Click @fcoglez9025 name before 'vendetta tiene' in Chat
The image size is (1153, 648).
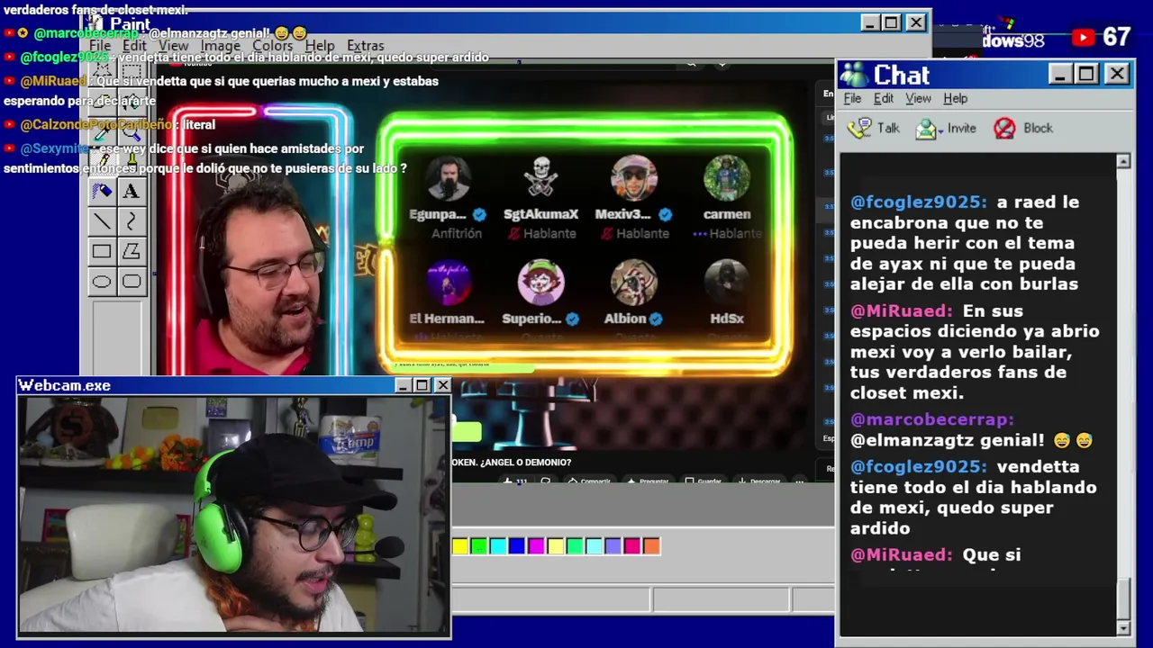coord(919,466)
